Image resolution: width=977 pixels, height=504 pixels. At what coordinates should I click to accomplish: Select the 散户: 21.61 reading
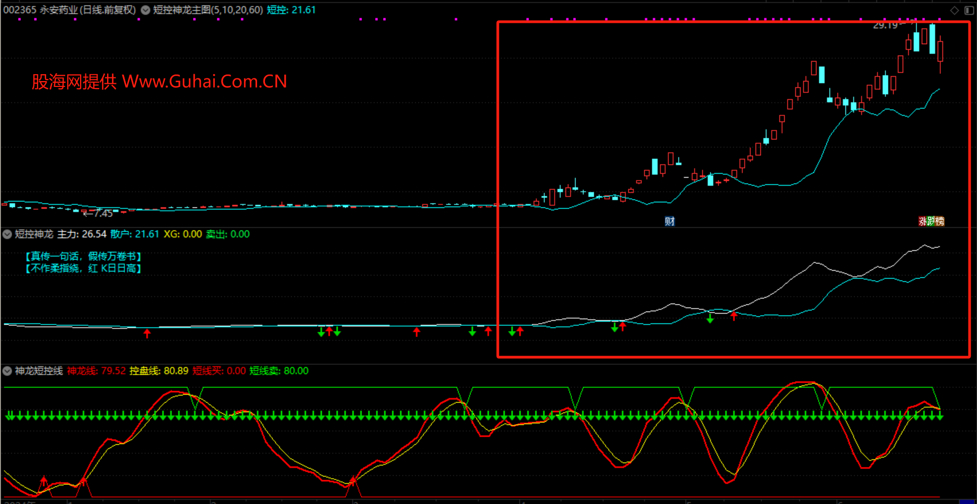(135, 234)
